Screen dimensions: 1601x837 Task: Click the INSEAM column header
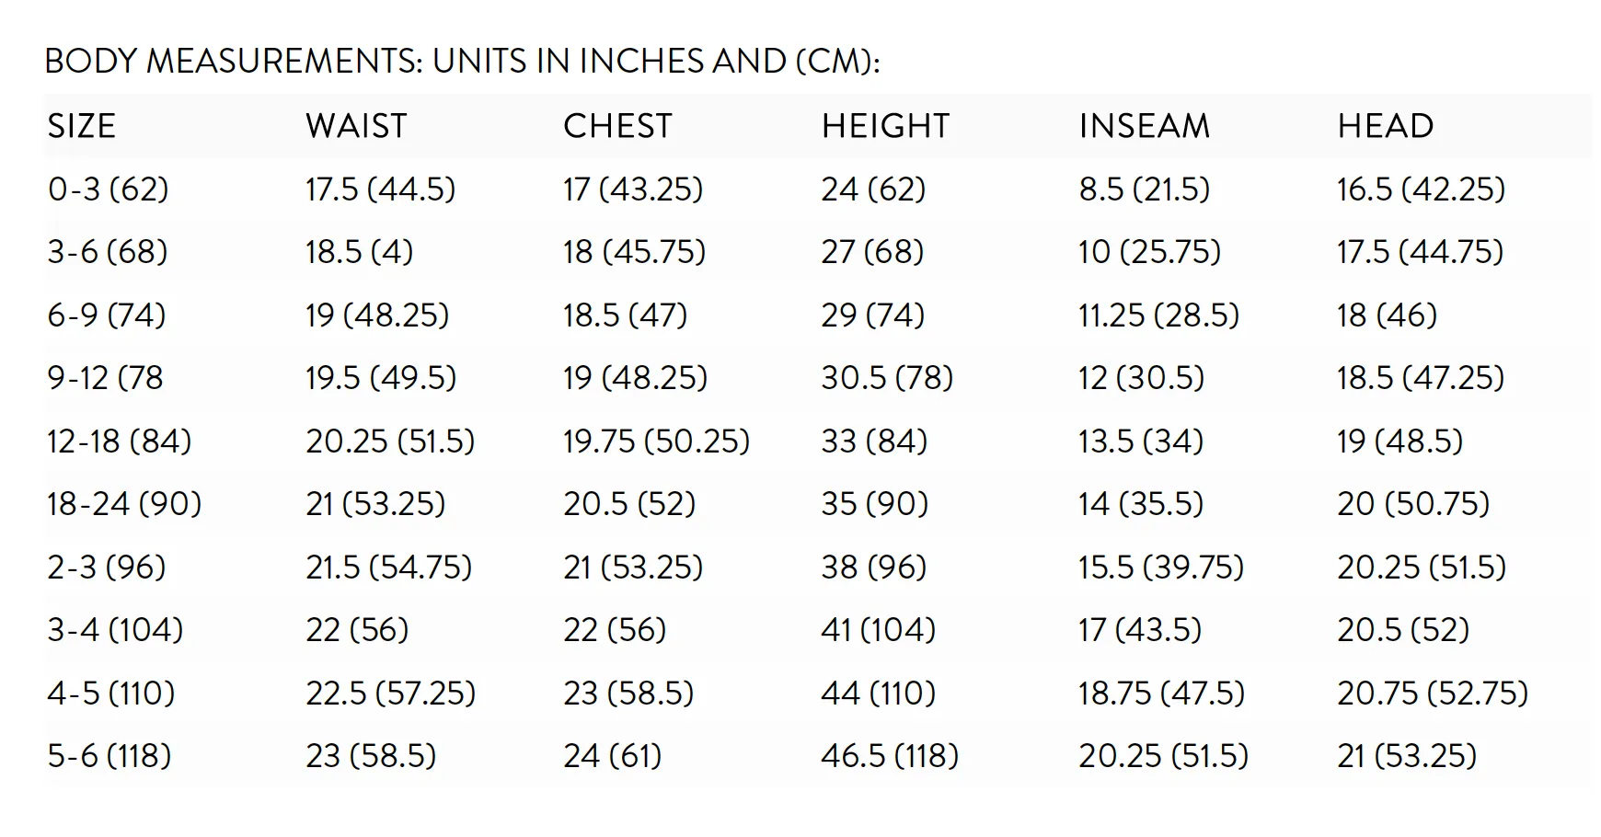tap(1145, 126)
